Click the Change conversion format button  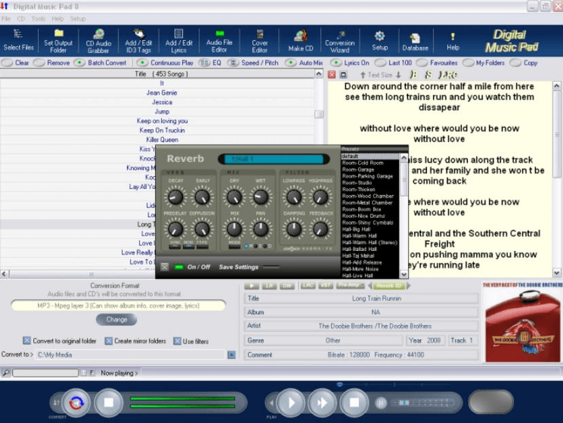[x=117, y=320]
